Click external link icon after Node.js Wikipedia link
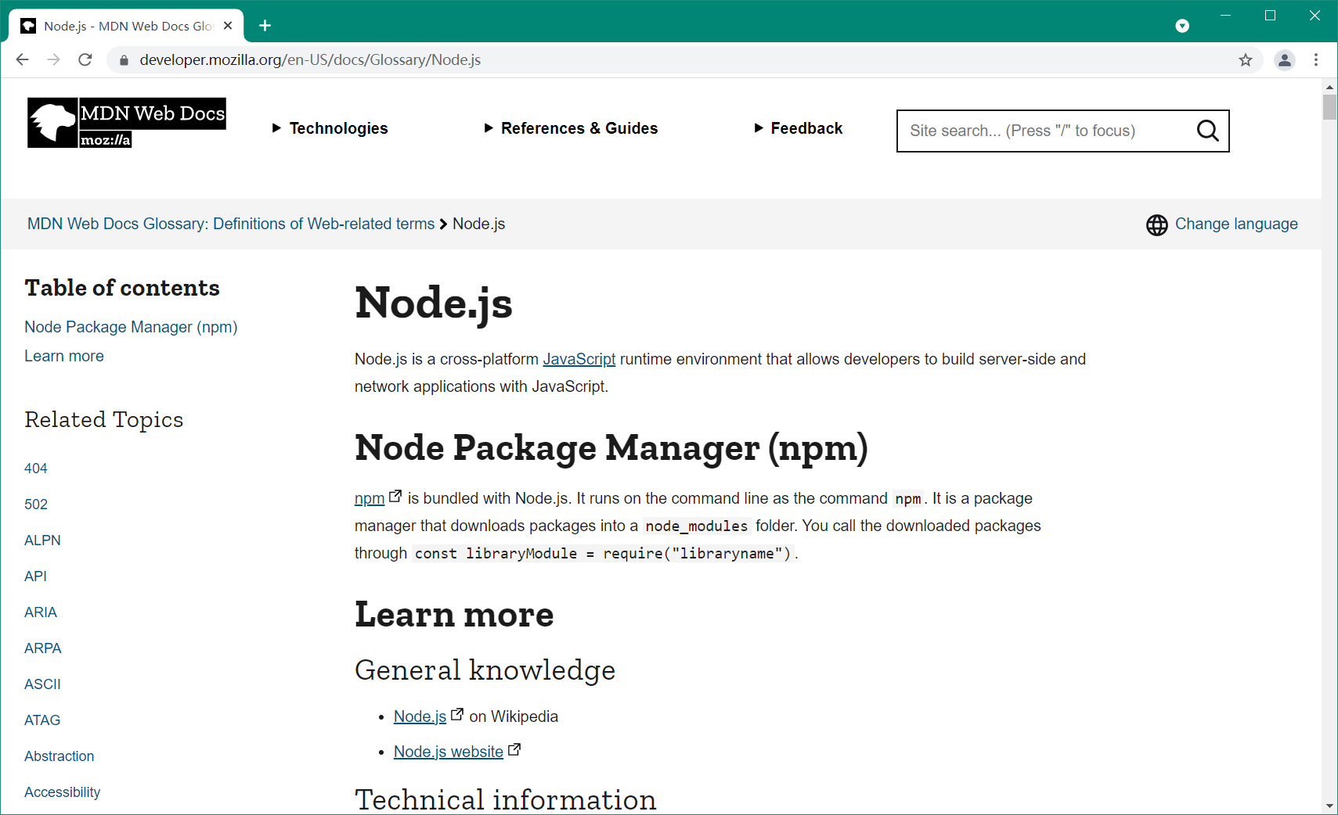The image size is (1338, 815). (x=457, y=714)
